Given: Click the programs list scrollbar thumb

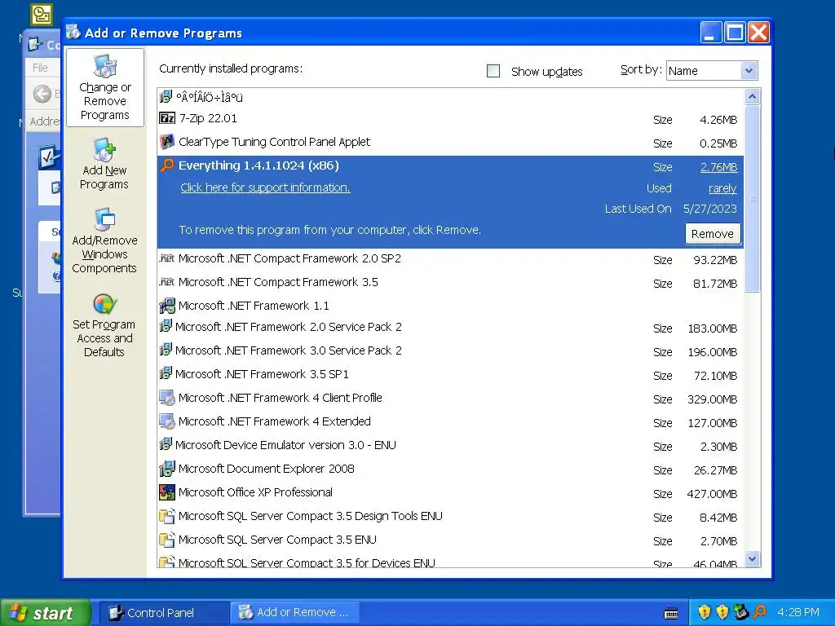Looking at the screenshot, I should (752, 198).
